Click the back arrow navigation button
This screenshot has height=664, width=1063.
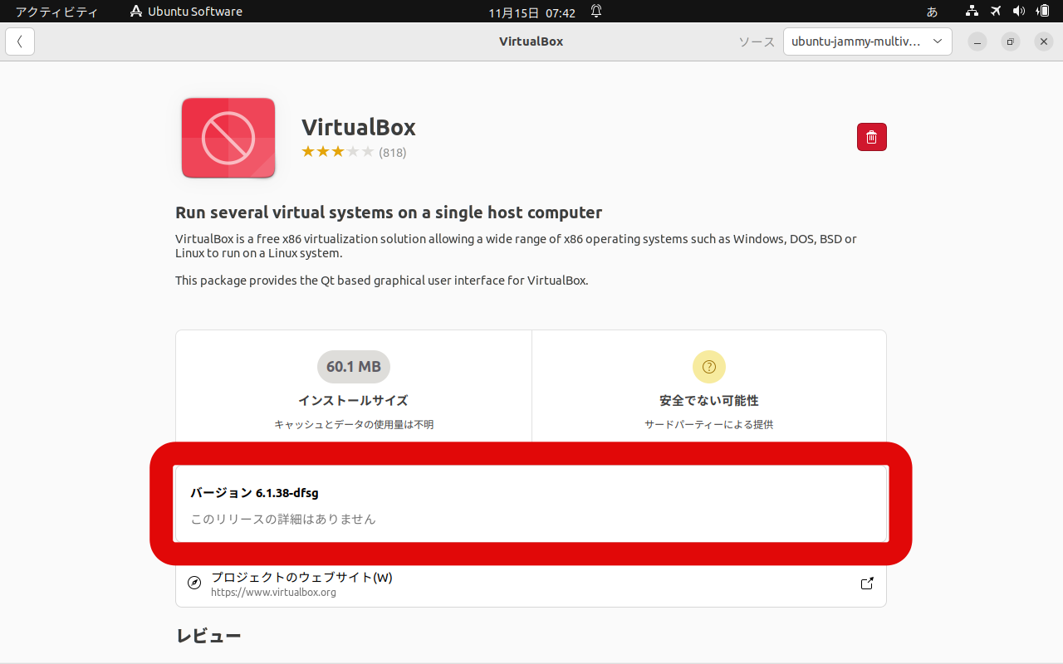[x=19, y=41]
